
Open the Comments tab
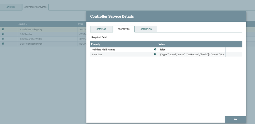146,29
